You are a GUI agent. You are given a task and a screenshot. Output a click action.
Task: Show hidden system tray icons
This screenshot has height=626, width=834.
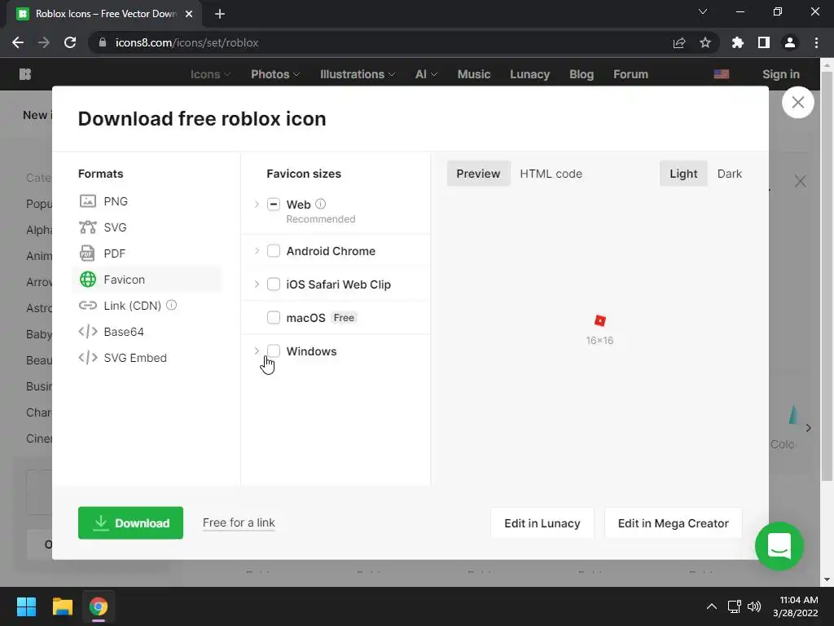(711, 606)
